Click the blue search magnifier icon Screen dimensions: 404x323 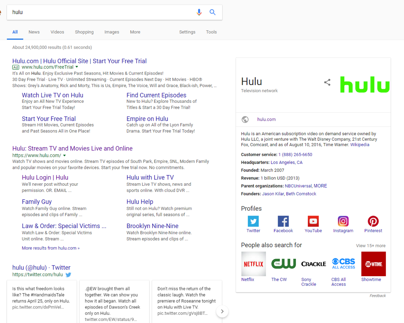click(x=213, y=12)
